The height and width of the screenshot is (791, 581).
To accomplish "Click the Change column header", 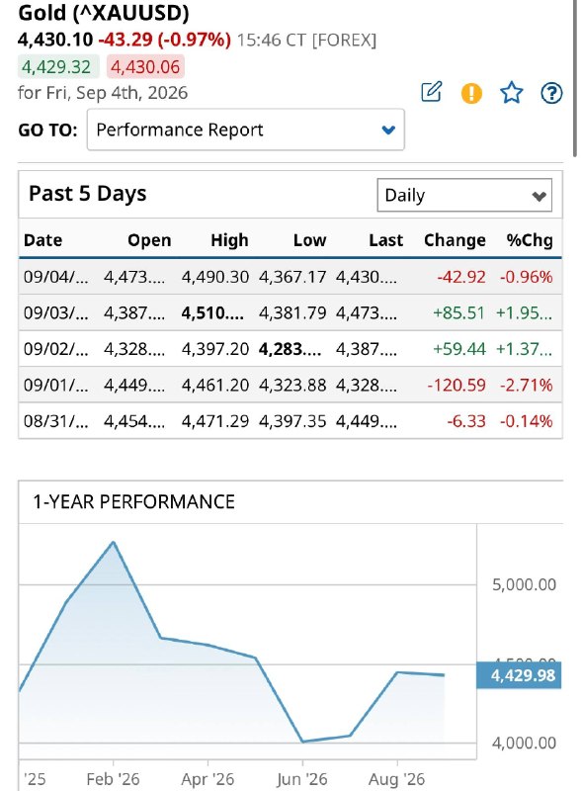I will [455, 240].
